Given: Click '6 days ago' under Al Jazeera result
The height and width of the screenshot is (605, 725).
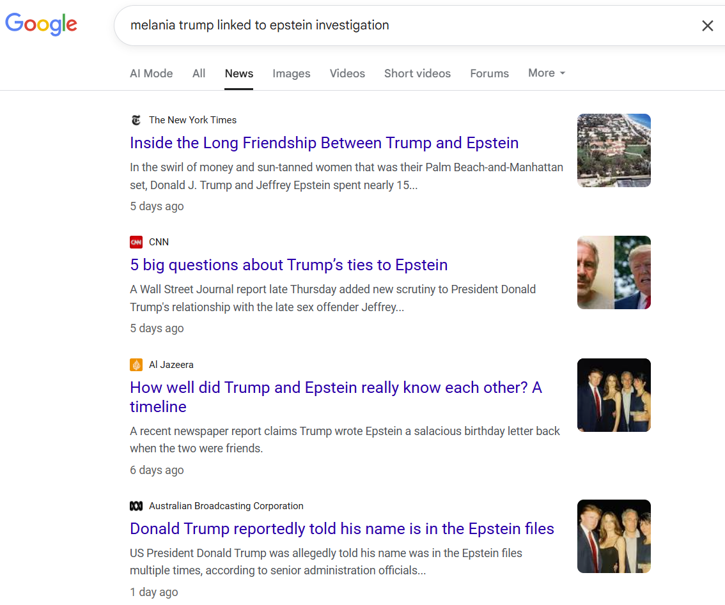Looking at the screenshot, I should point(157,470).
